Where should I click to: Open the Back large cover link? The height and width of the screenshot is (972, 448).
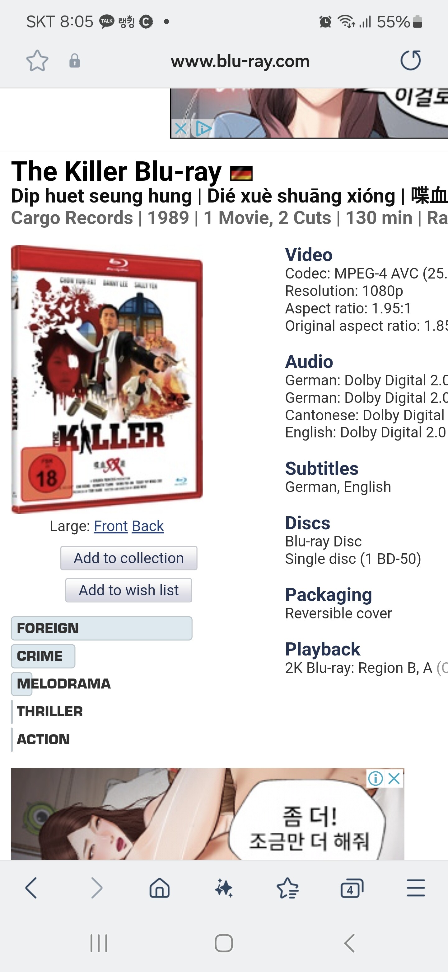coord(148,526)
